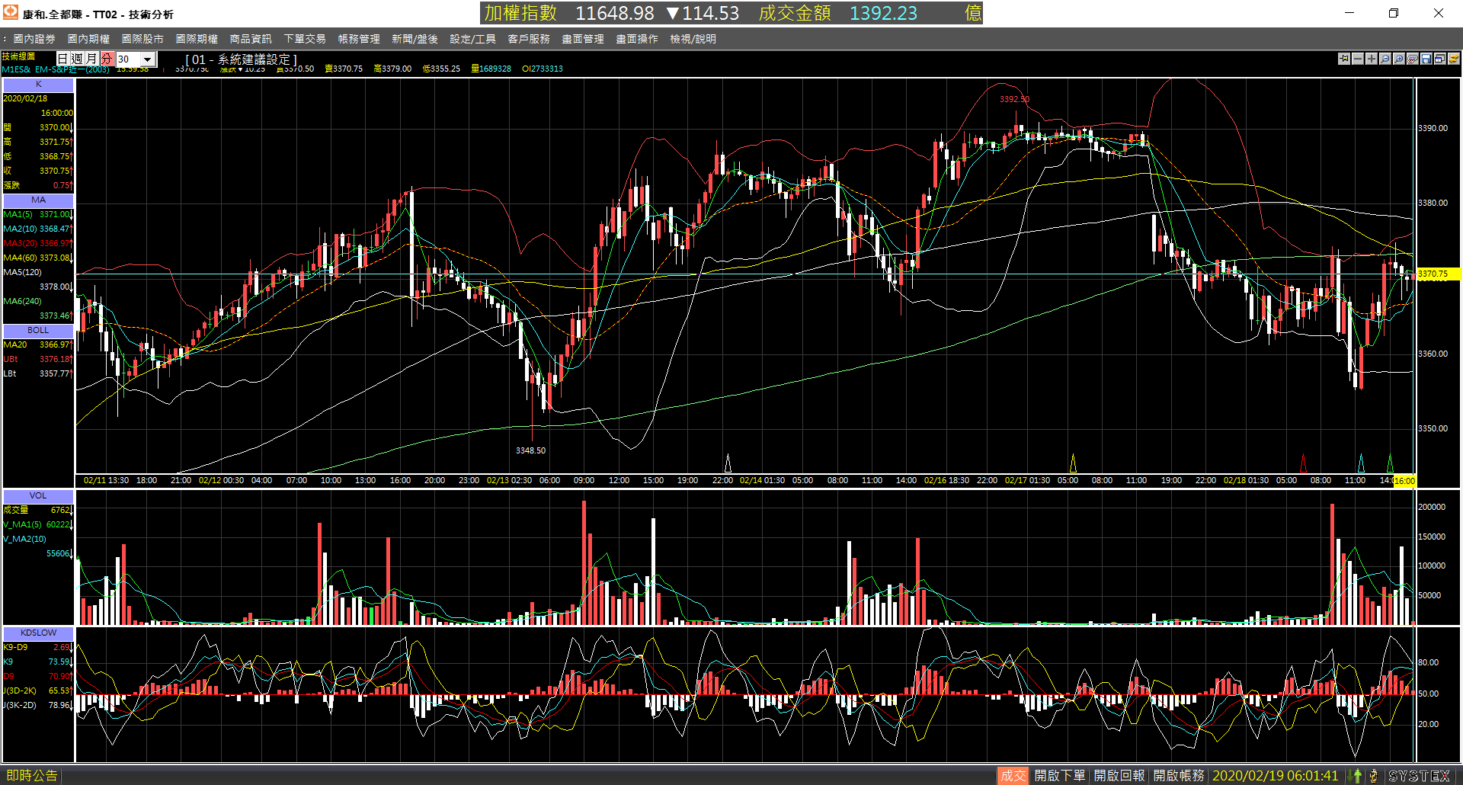Click the app logo in title bar
1463x785 pixels.
(11, 12)
